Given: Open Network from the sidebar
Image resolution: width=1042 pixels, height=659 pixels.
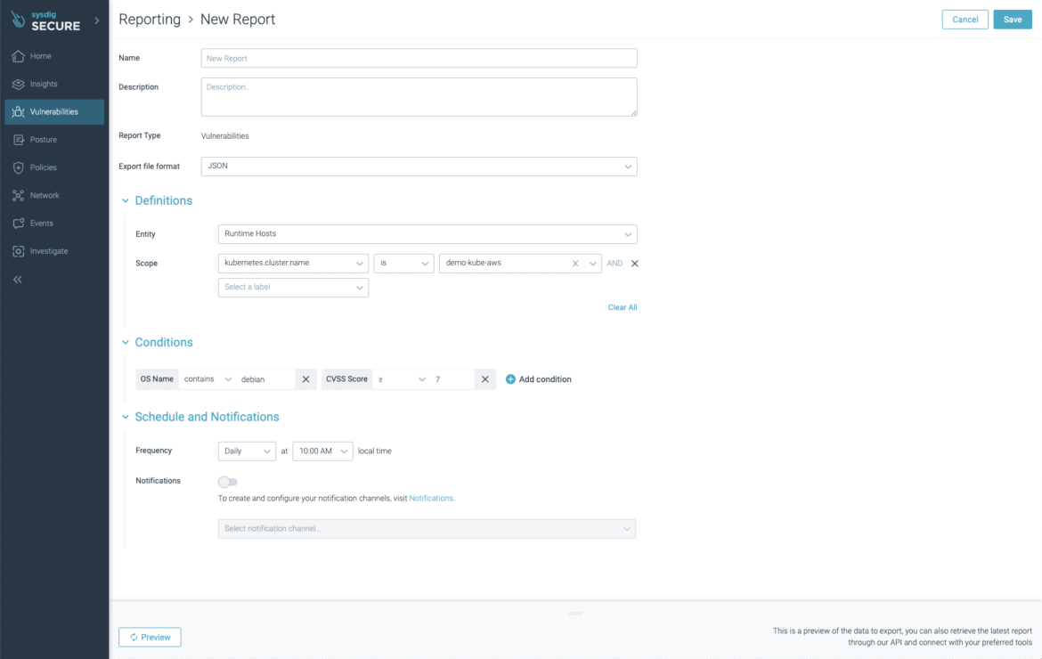Looking at the screenshot, I should (54, 196).
